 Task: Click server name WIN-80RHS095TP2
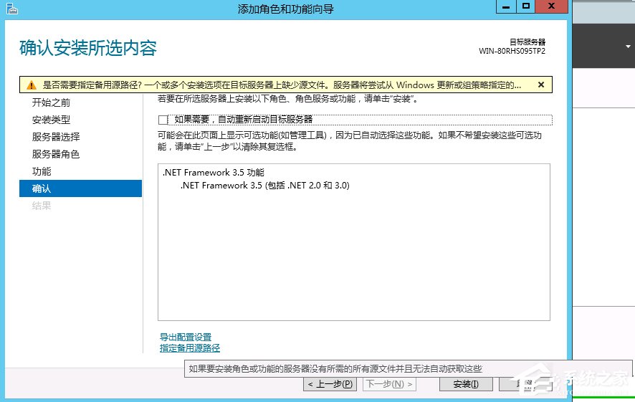coord(512,51)
